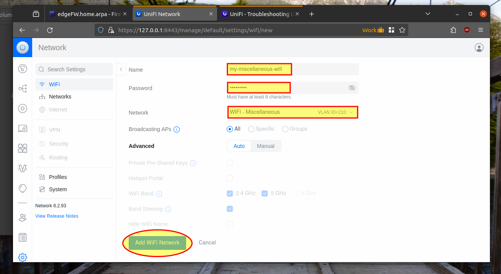The image size is (501, 274).
Task: Switch Advanced settings to Auto
Action: tap(239, 146)
